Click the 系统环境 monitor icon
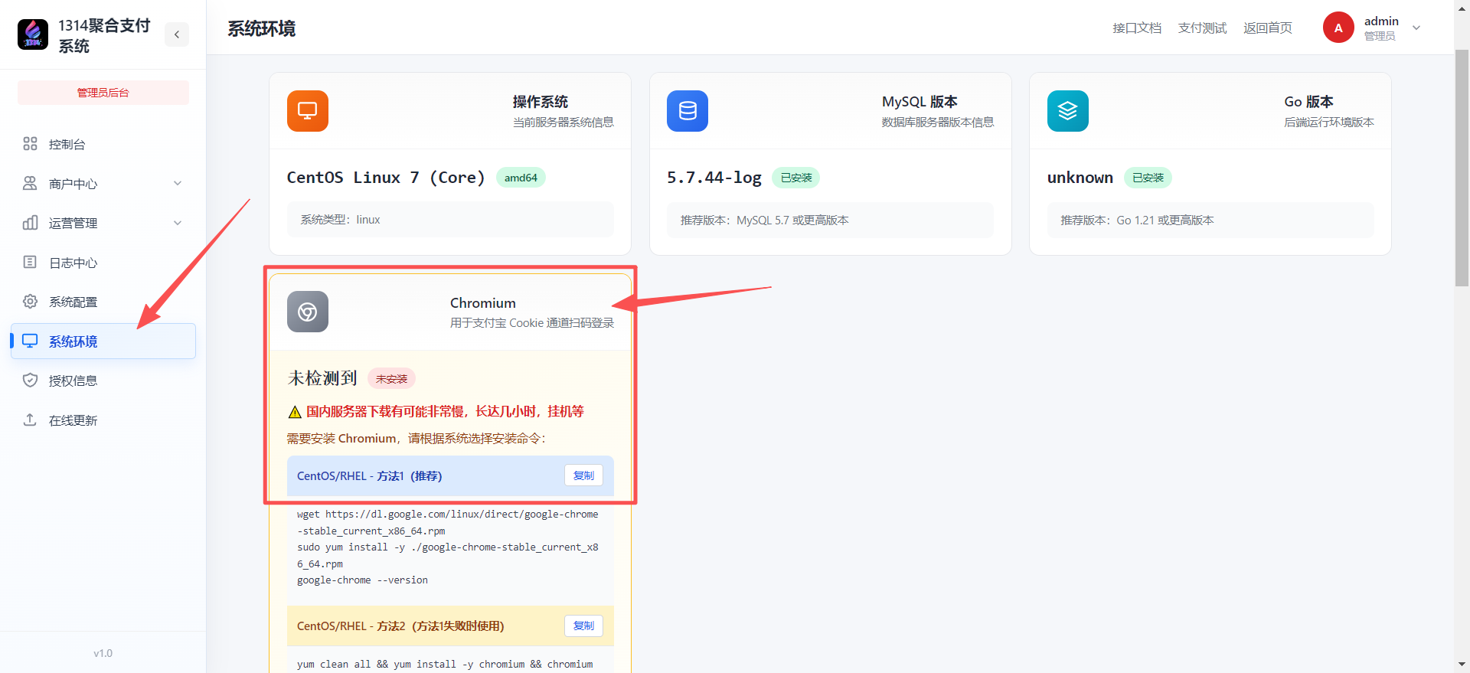 pyautogui.click(x=30, y=341)
